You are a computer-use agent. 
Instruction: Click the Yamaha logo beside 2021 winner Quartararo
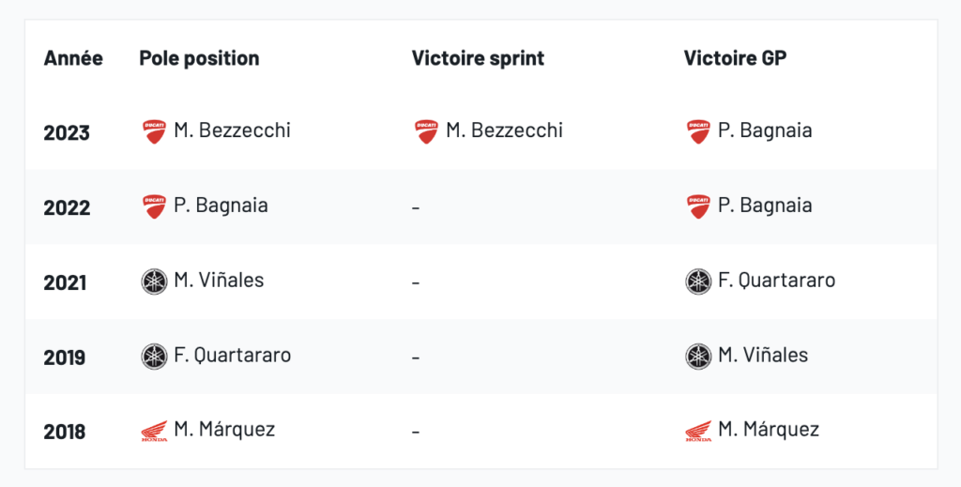click(x=698, y=281)
